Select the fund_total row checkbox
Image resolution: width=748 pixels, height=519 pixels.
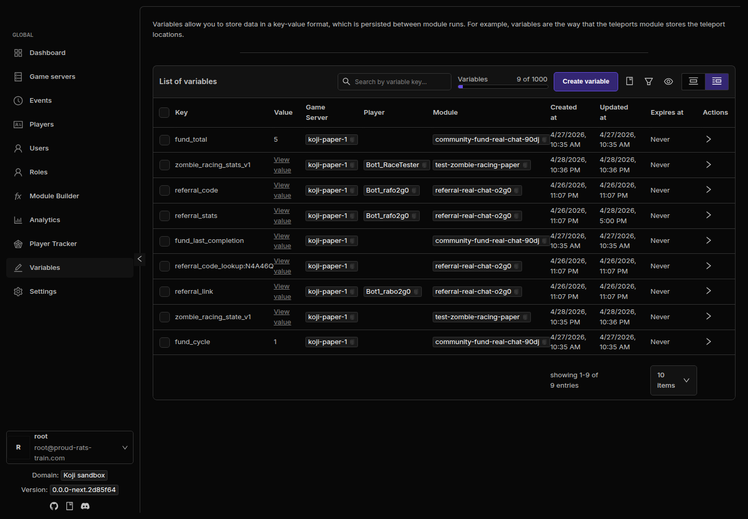click(x=165, y=140)
